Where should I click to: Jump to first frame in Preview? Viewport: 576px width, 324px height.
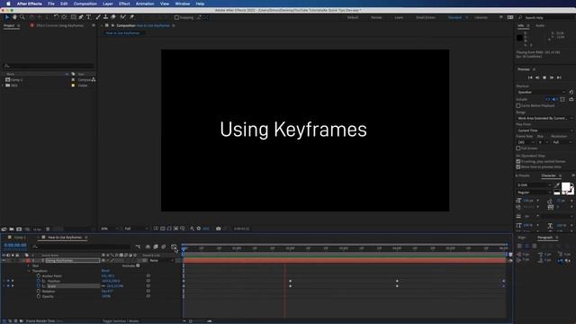tap(530, 77)
